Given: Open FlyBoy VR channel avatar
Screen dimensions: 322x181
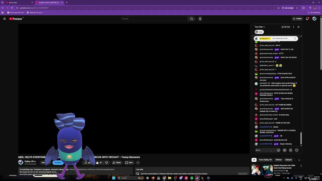Looking at the screenshot, I should (x=21, y=163).
